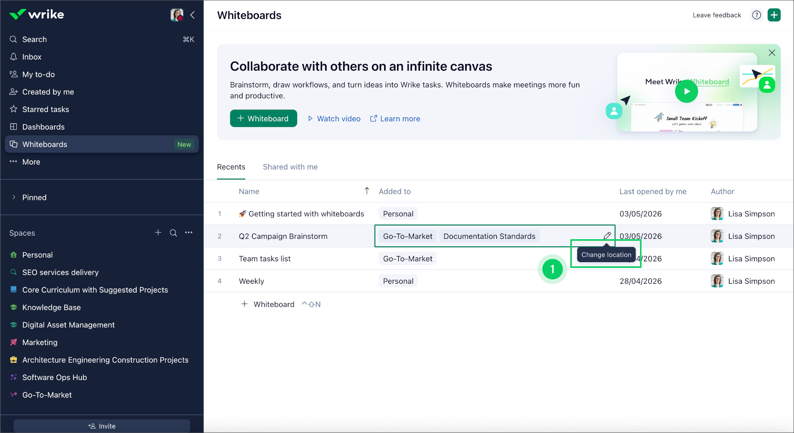Screen dimensions: 794x433
Task: Click Leave feedback
Action: 717,15
